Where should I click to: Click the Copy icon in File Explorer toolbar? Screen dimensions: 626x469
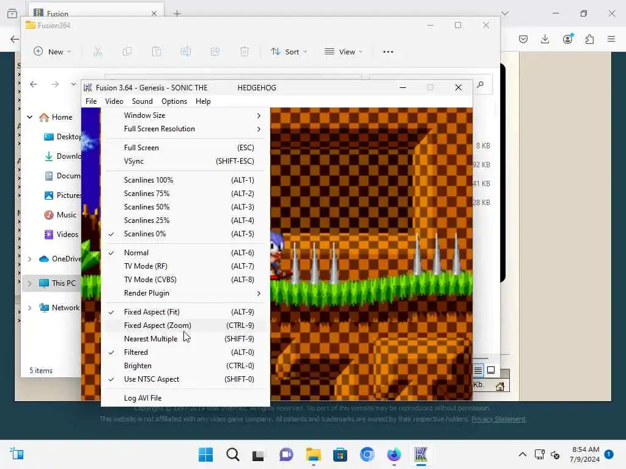pyautogui.click(x=127, y=51)
